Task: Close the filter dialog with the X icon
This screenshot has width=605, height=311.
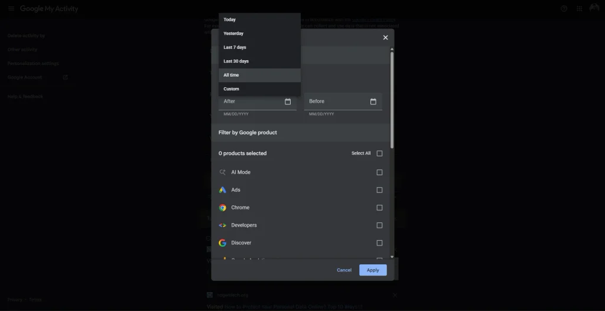Action: (x=385, y=37)
